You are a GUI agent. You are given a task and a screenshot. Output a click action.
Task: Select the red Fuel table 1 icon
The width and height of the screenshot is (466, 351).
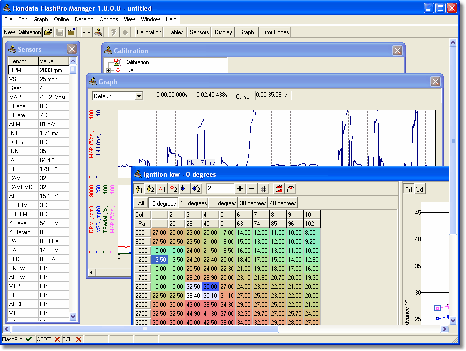[162, 189]
